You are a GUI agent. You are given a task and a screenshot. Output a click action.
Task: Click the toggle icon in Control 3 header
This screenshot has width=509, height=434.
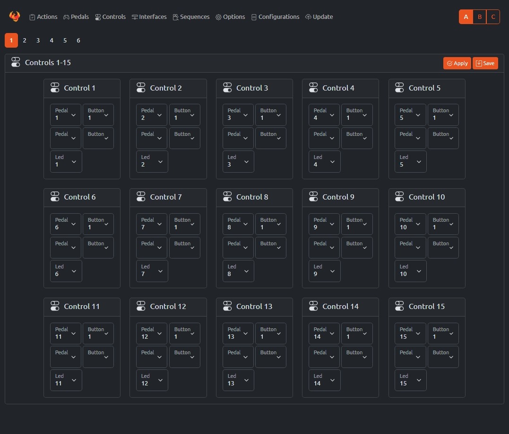click(227, 88)
